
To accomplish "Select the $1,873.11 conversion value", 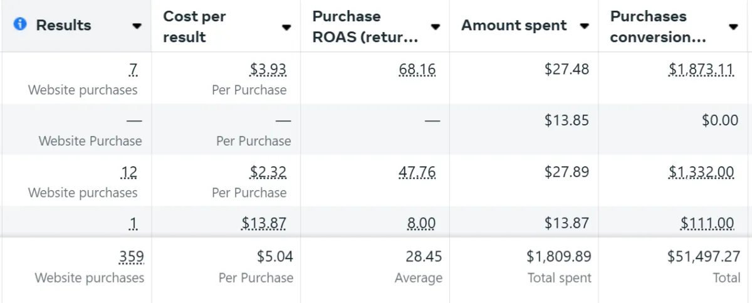I will 701,70.
